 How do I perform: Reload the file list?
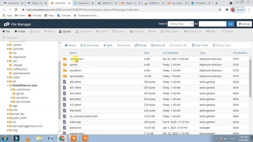(140, 45)
